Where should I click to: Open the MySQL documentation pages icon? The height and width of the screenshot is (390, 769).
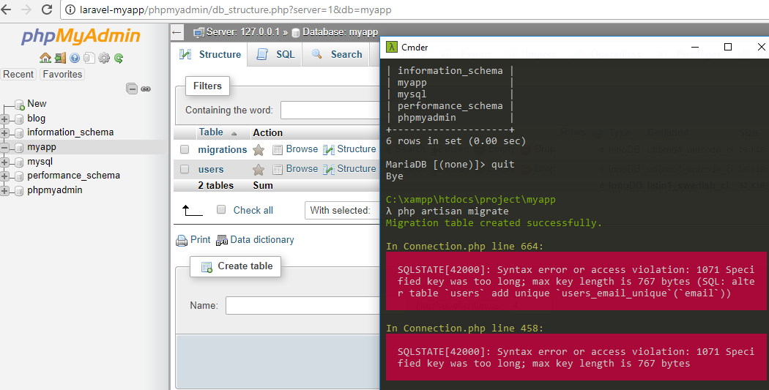coord(89,59)
